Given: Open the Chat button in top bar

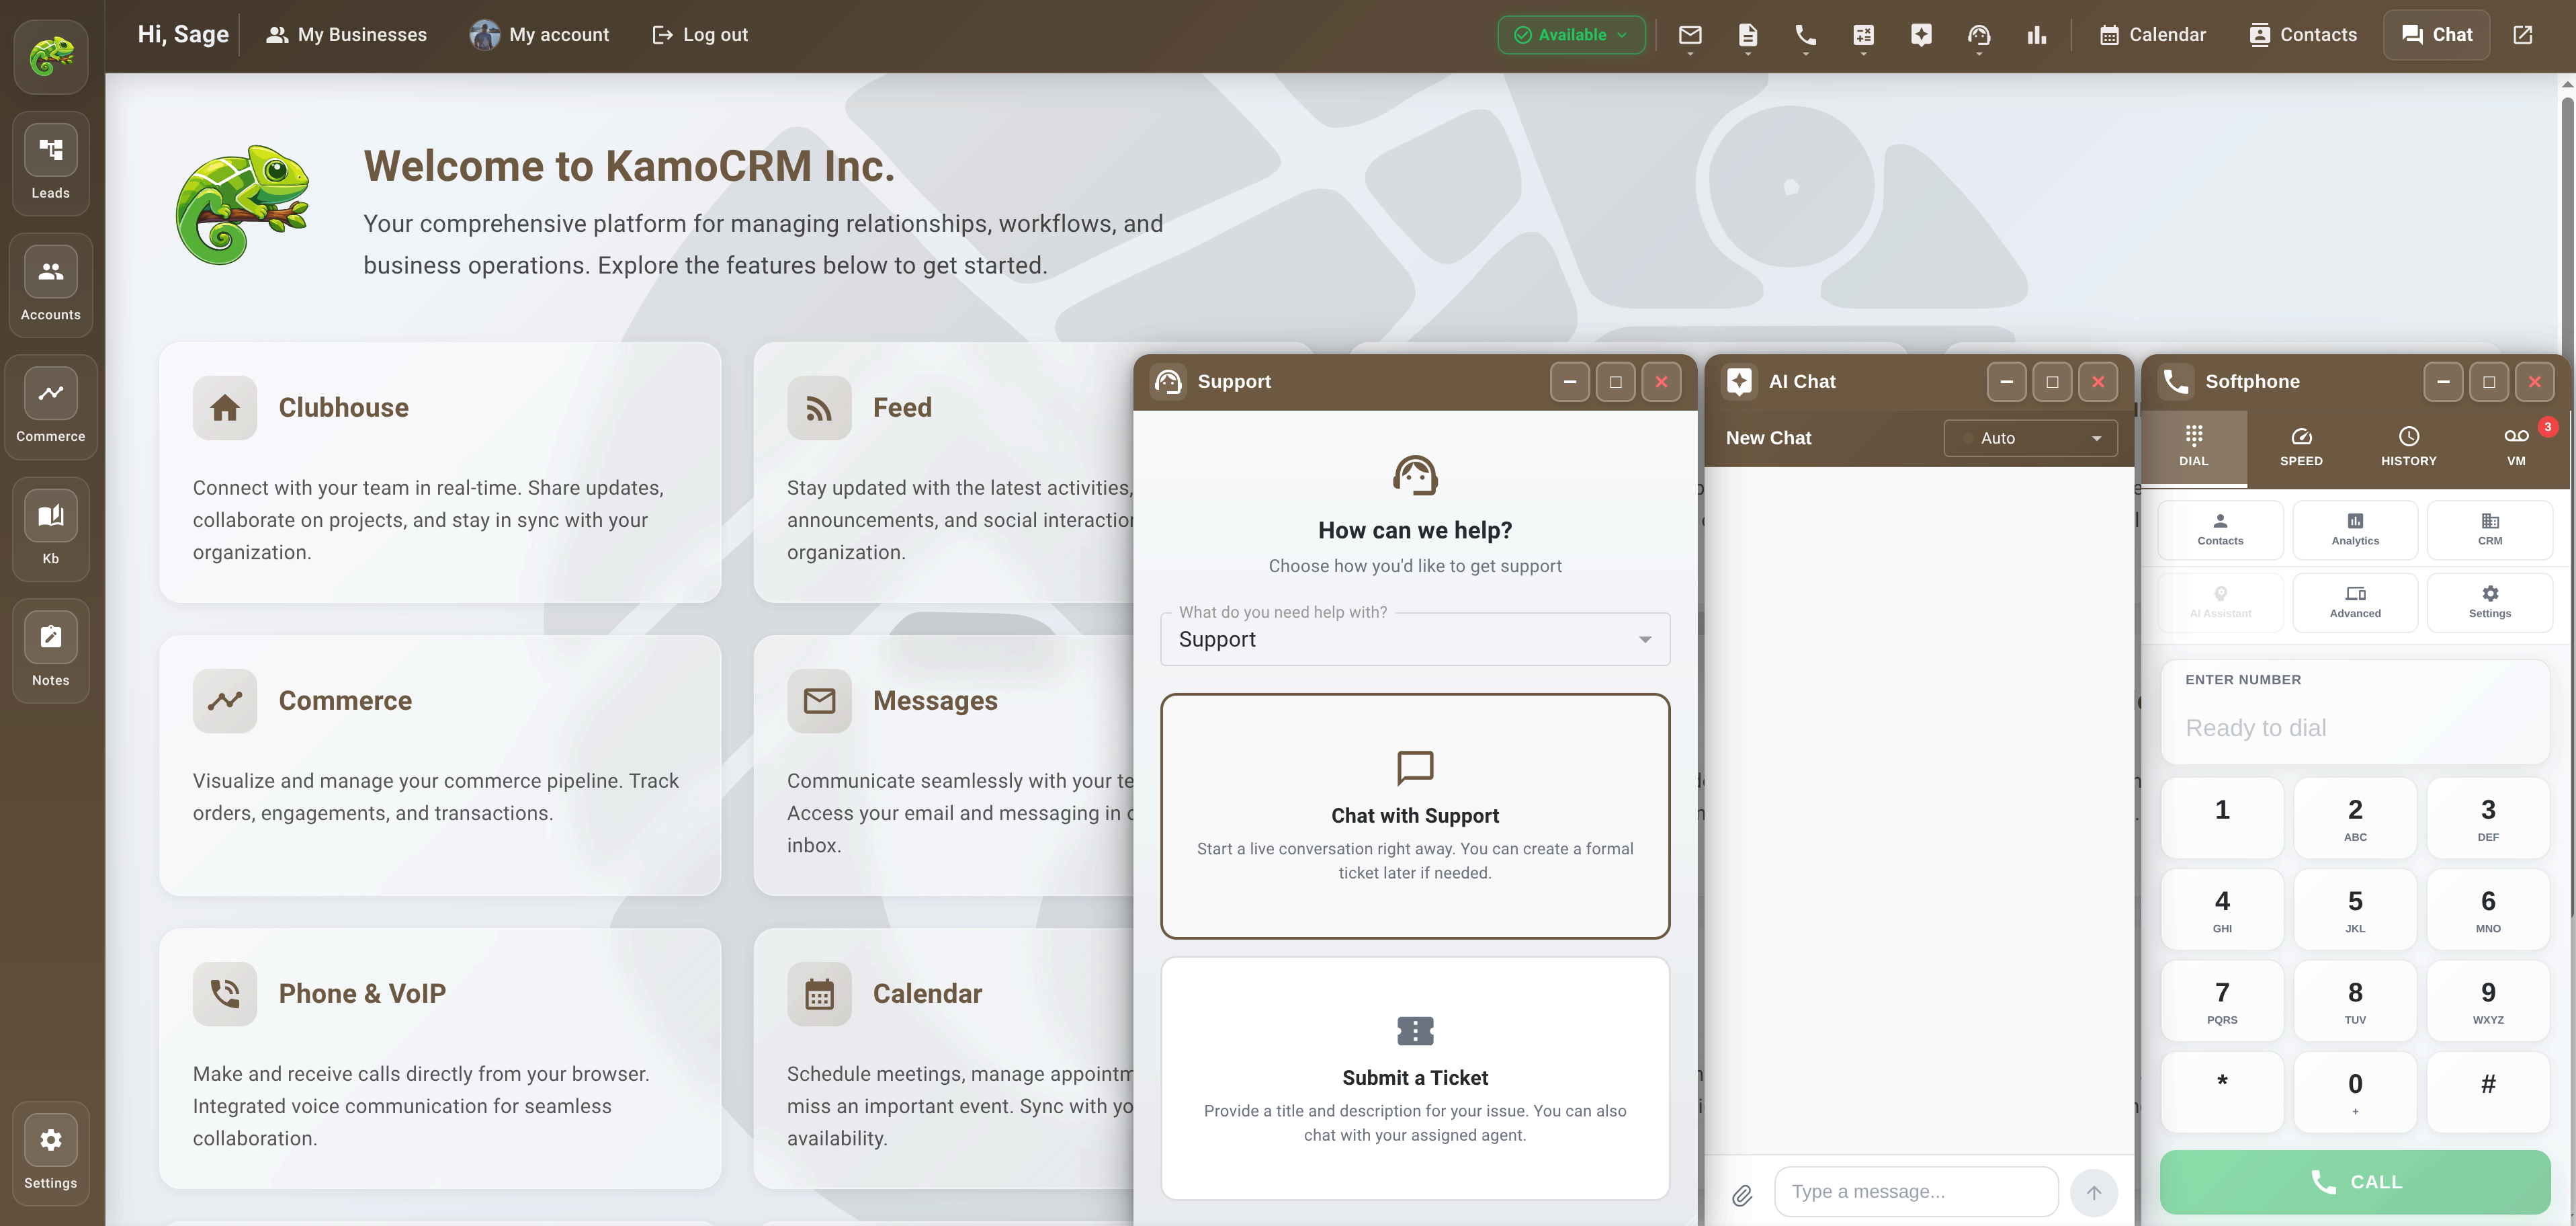Looking at the screenshot, I should (2436, 35).
